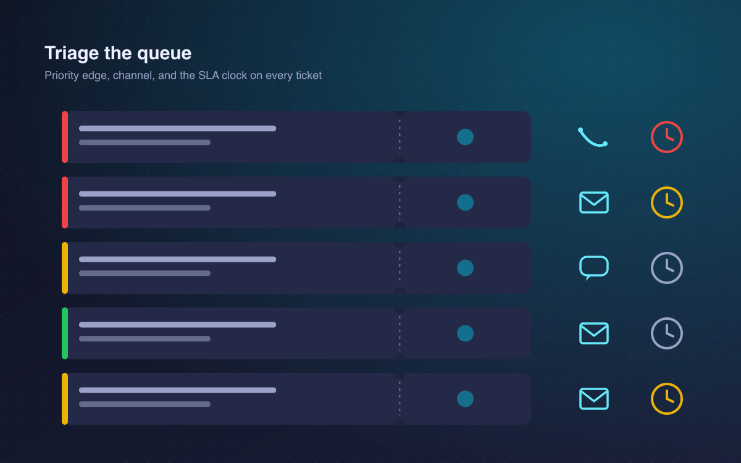Click the yellow SLA clock on second ticket row
The width and height of the screenshot is (741, 463).
[x=667, y=202]
